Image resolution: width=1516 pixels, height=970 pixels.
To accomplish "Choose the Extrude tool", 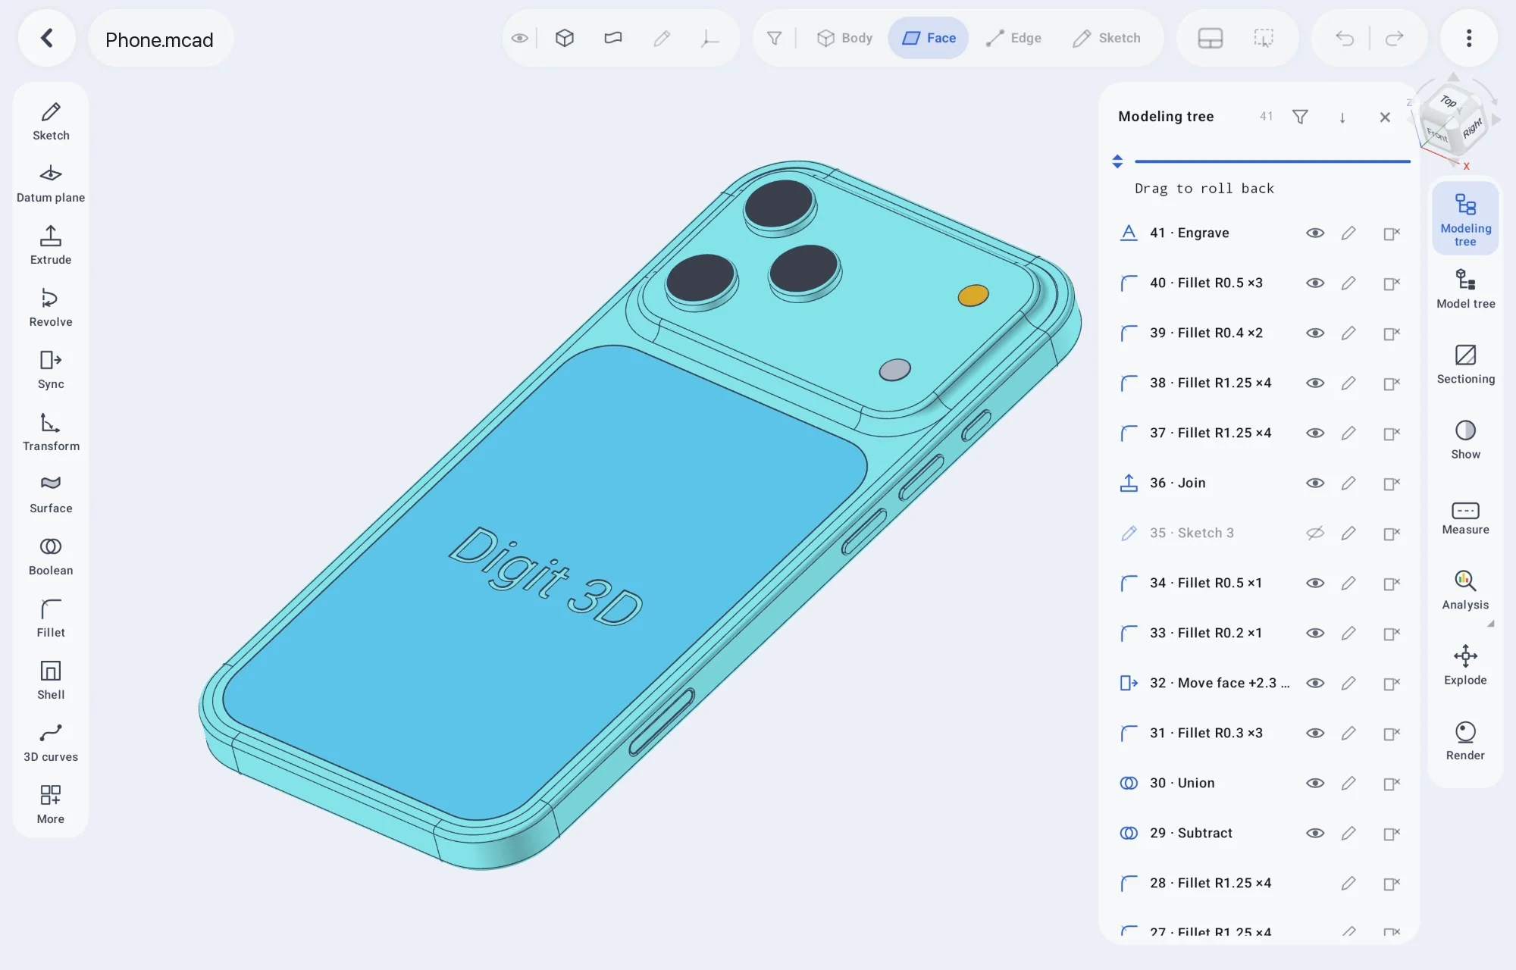I will tap(51, 246).
